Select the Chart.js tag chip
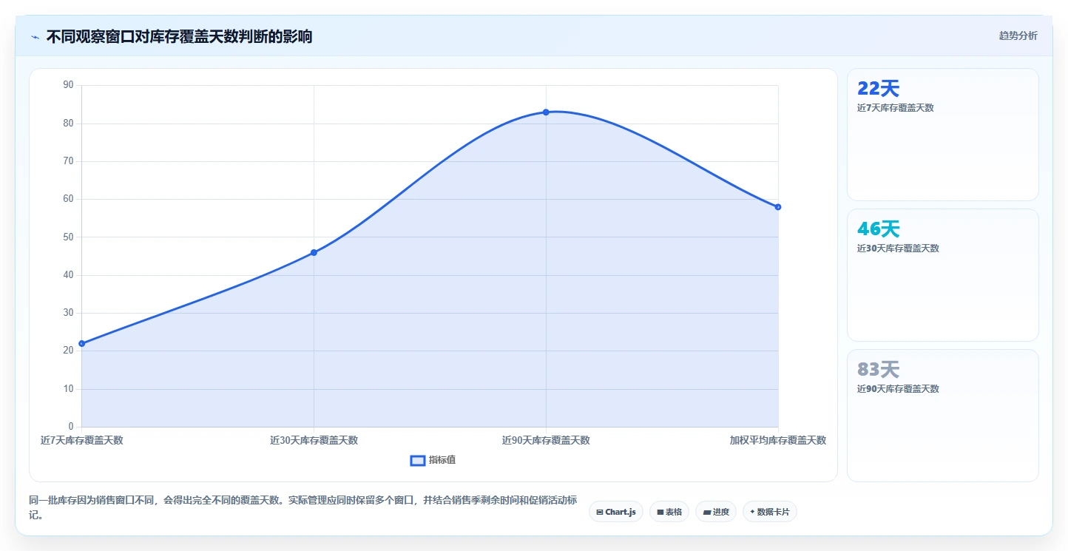1068x551 pixels. point(616,512)
